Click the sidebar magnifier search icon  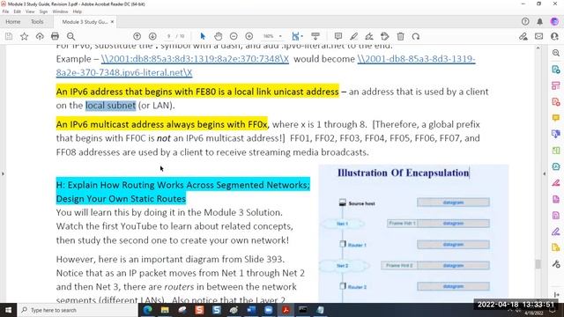(x=556, y=53)
